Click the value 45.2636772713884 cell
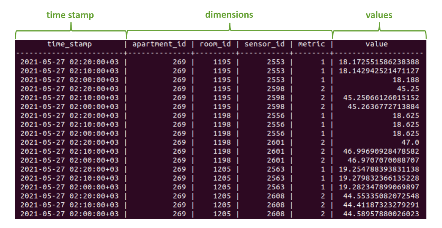 coord(382,107)
